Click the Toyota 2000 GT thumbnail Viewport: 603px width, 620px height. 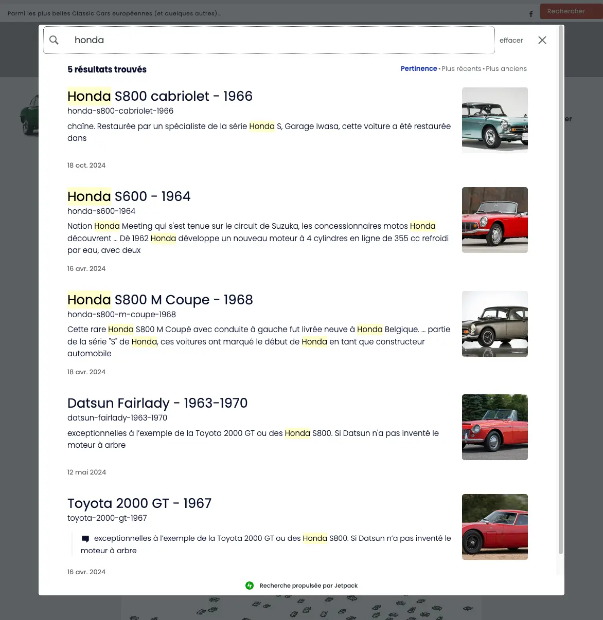[495, 527]
